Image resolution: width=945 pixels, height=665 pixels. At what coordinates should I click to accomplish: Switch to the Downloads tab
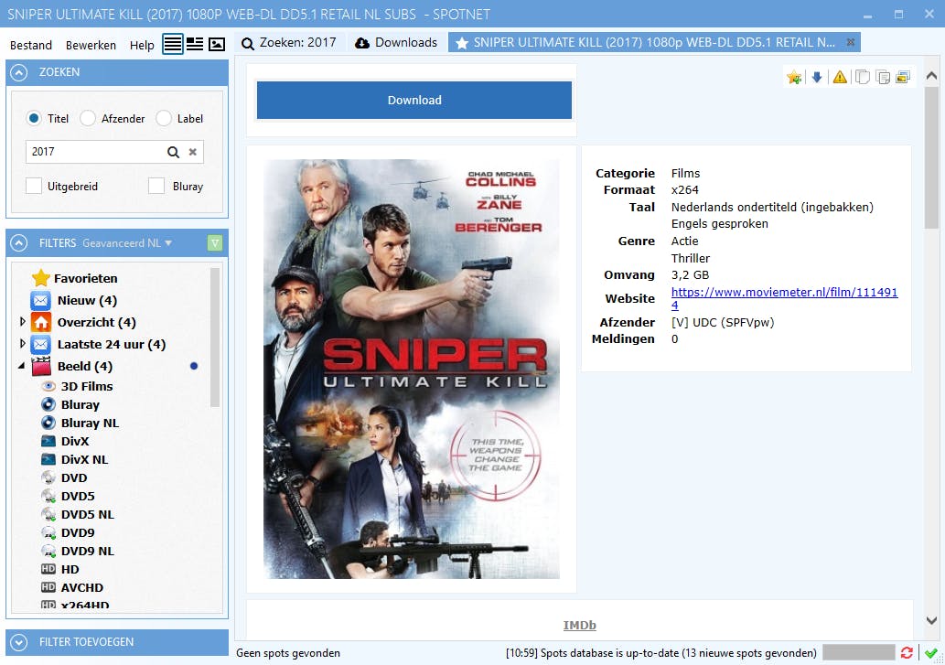pyautogui.click(x=396, y=42)
